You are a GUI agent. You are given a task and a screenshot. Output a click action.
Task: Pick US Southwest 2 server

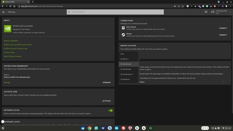coord(129,74)
